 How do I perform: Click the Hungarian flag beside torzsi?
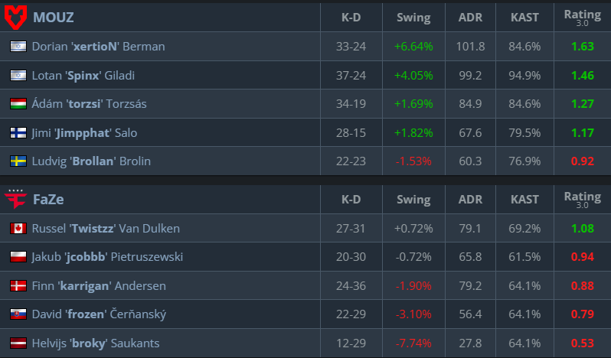click(x=18, y=103)
